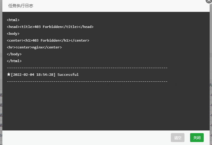Click the nginx center tag log line
This screenshot has width=212, height=145.
(x=34, y=47)
